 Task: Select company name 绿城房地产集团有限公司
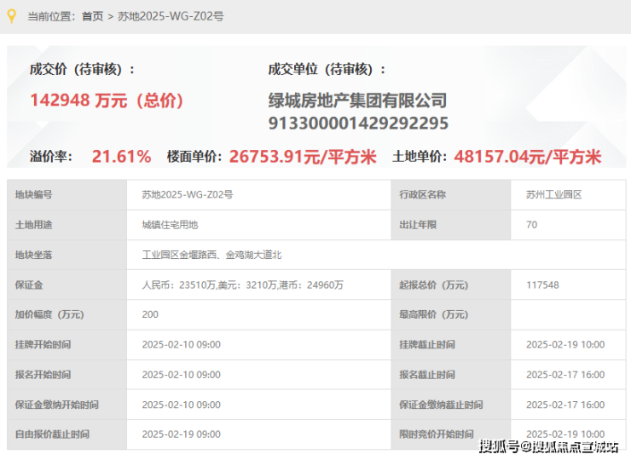click(358, 101)
